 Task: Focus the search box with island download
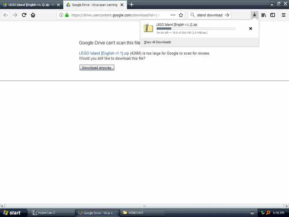(x=210, y=15)
